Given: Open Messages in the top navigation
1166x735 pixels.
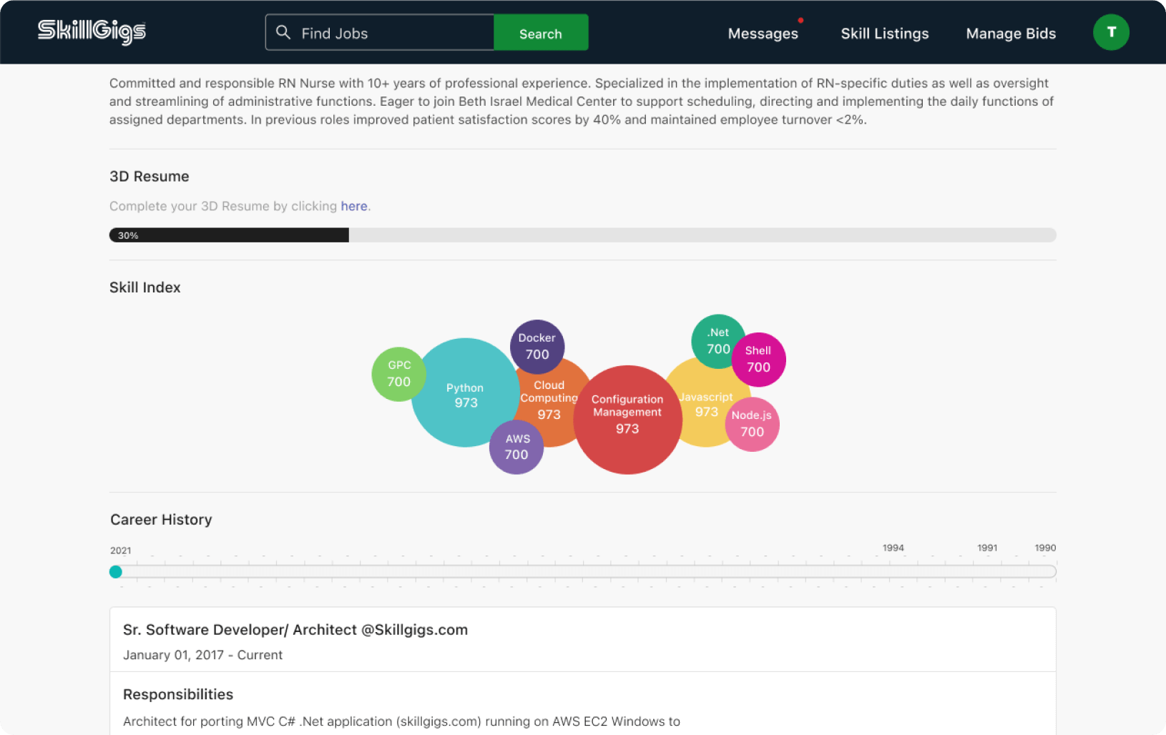Looking at the screenshot, I should point(763,34).
